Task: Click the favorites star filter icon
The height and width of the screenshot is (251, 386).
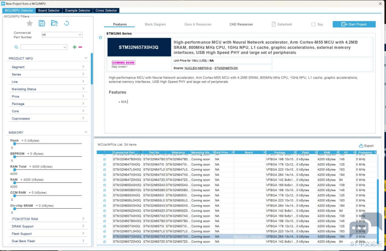Action: tap(30, 23)
